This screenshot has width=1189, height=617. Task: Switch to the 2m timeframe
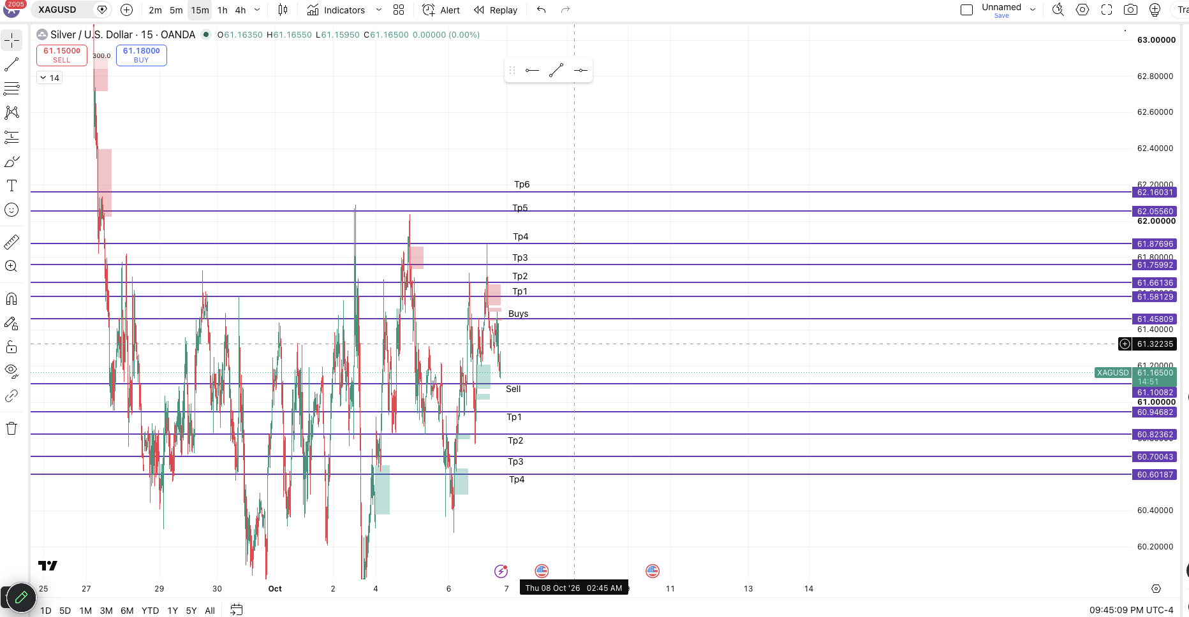pyautogui.click(x=155, y=10)
